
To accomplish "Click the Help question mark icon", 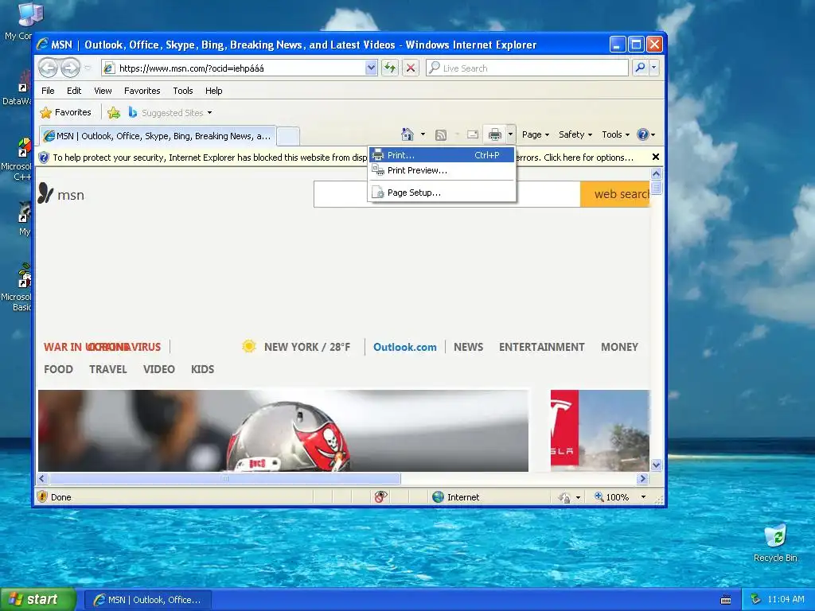I will coord(643,134).
